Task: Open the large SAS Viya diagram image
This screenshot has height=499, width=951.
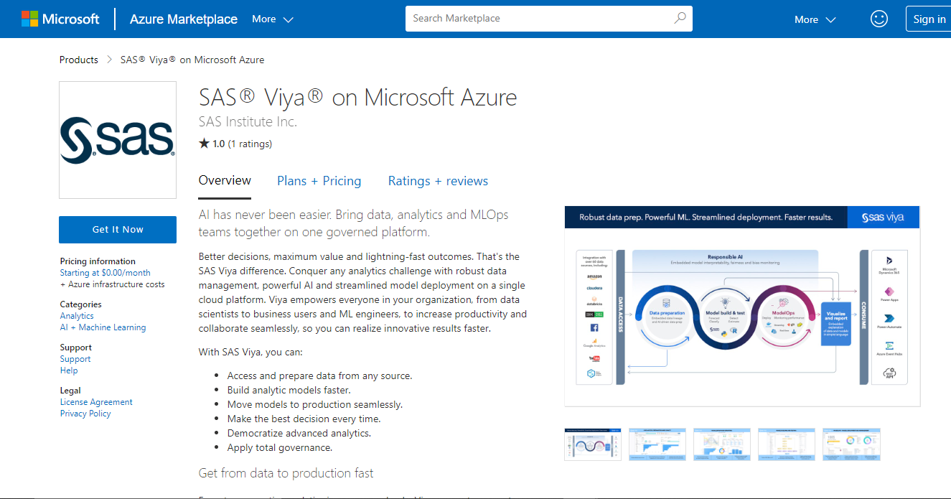Action: point(742,307)
